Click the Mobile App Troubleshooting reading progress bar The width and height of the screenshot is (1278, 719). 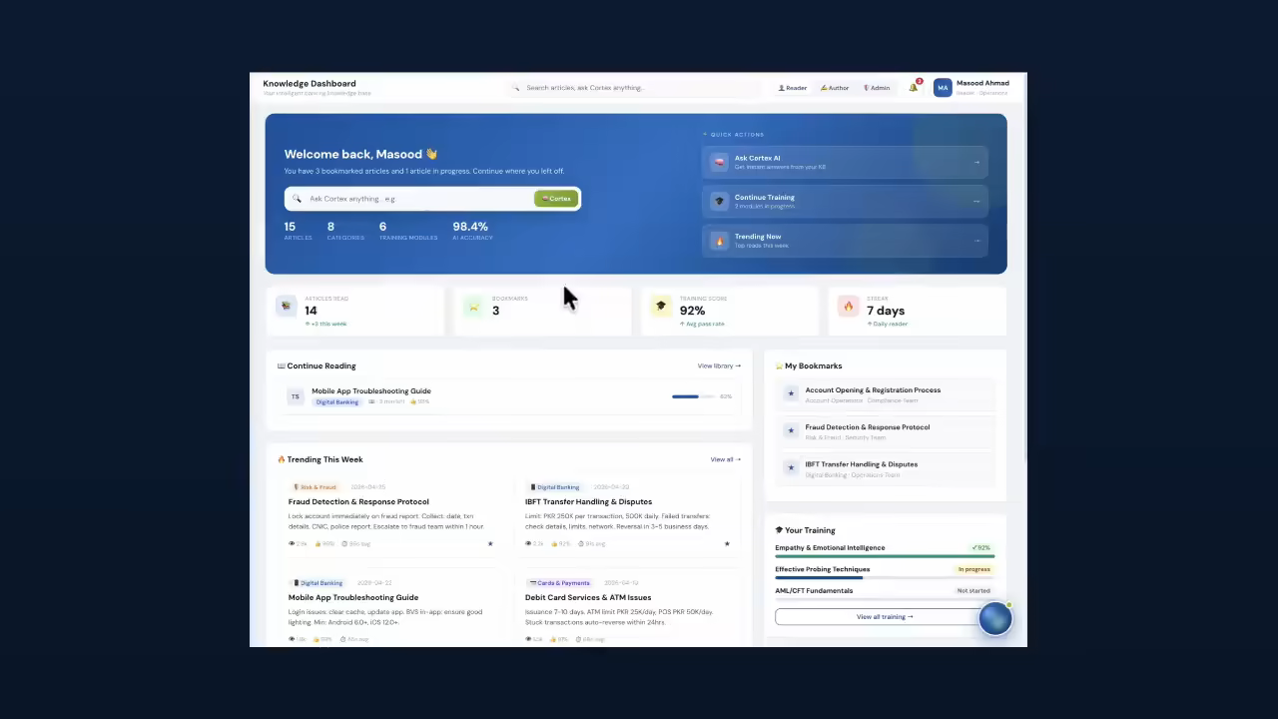(x=693, y=396)
